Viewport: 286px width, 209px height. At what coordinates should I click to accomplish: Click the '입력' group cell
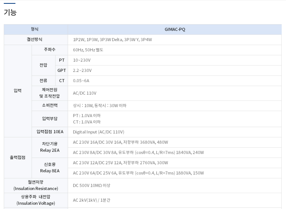click(18, 91)
